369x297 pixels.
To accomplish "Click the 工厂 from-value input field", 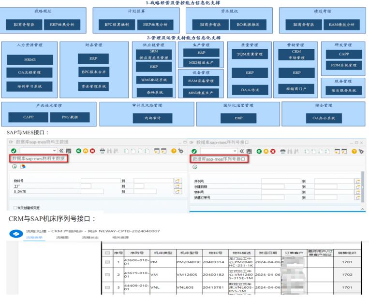I will (86, 186).
